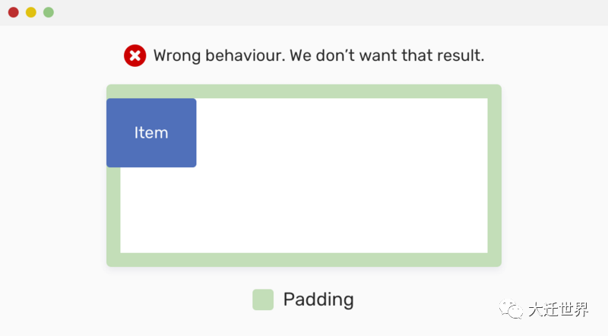Click the gray window title bar

coord(304,13)
